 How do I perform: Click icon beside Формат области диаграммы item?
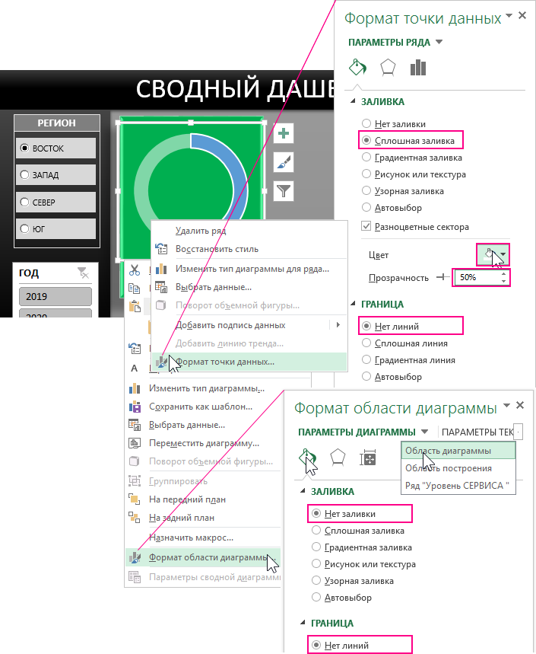[135, 557]
